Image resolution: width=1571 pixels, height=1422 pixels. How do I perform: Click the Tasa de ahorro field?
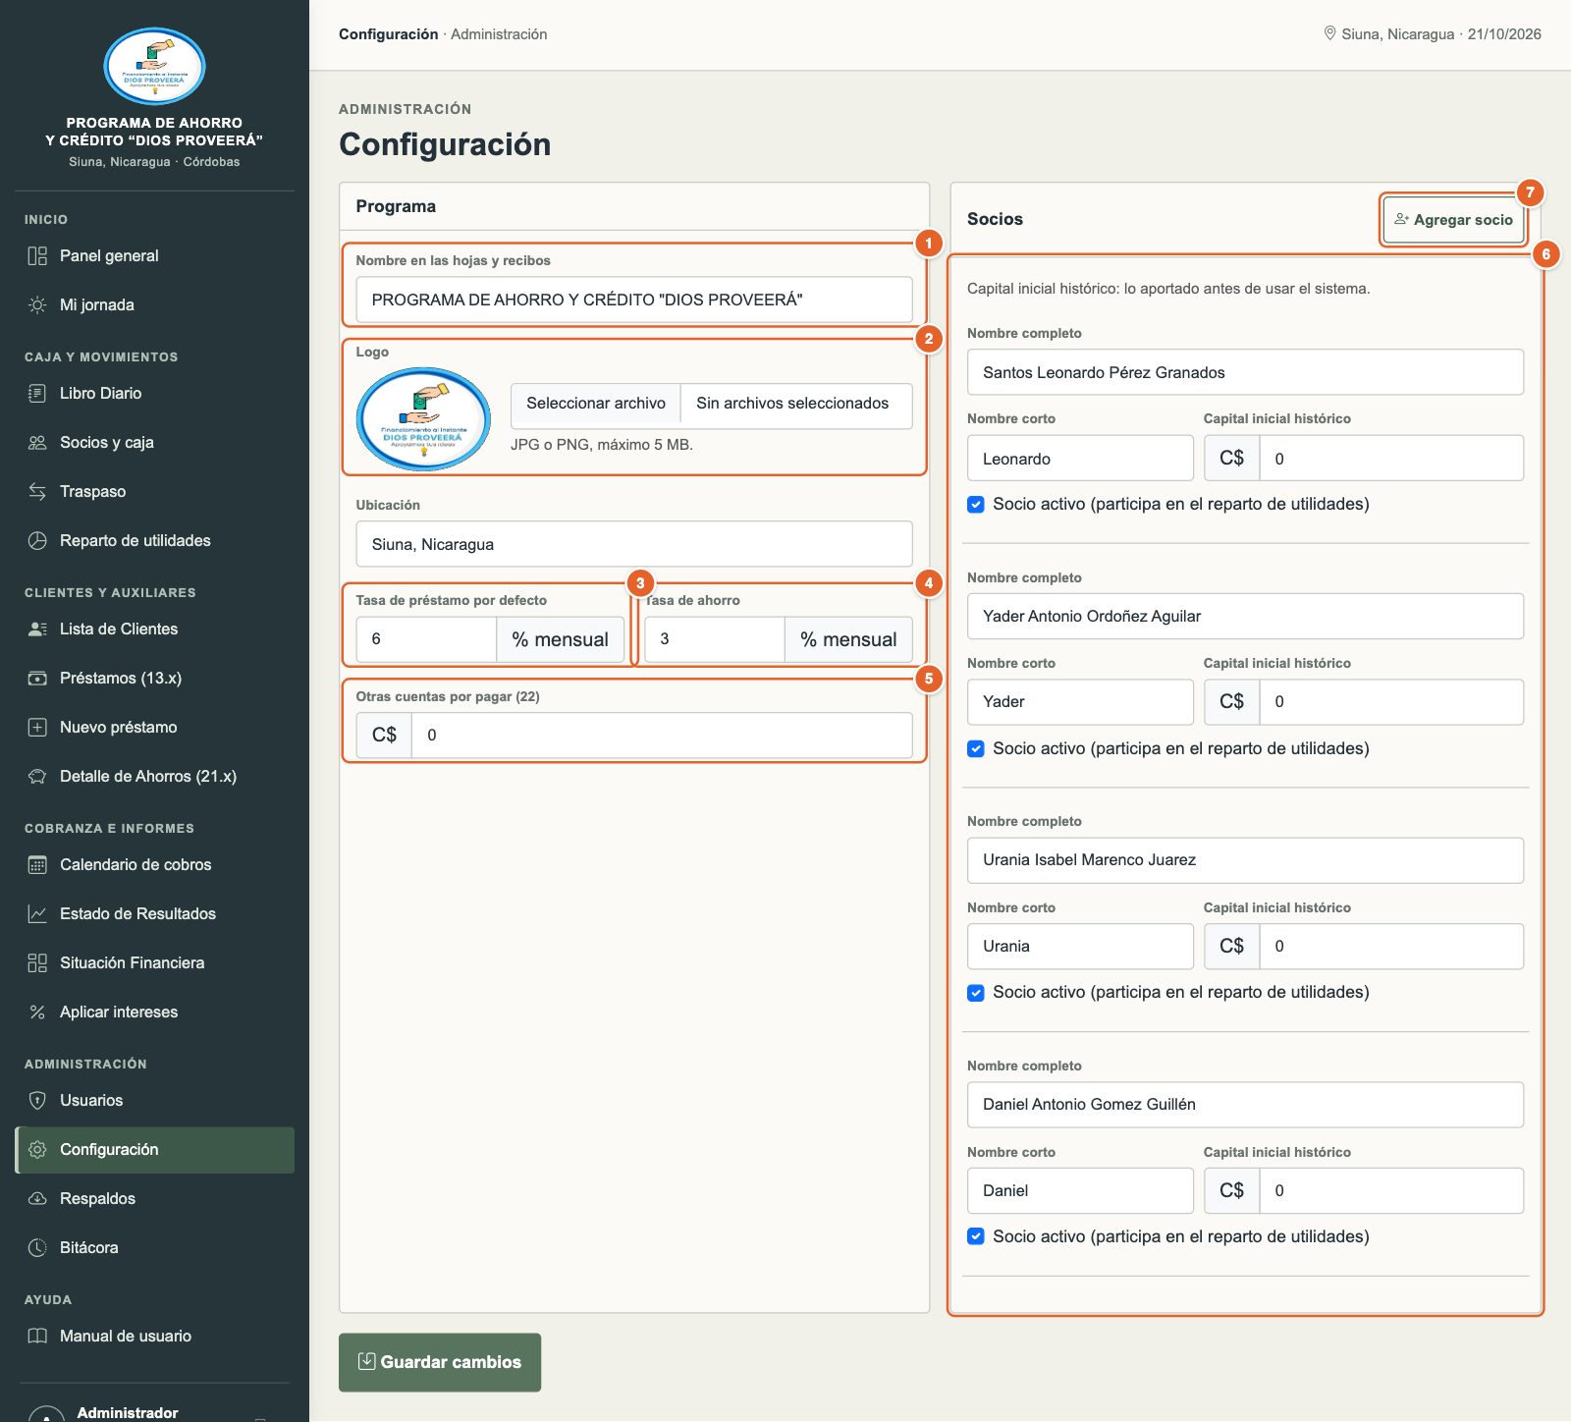(x=715, y=639)
